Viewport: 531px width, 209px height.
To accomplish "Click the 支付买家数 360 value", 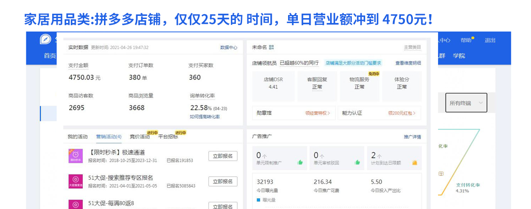I will (x=195, y=77).
